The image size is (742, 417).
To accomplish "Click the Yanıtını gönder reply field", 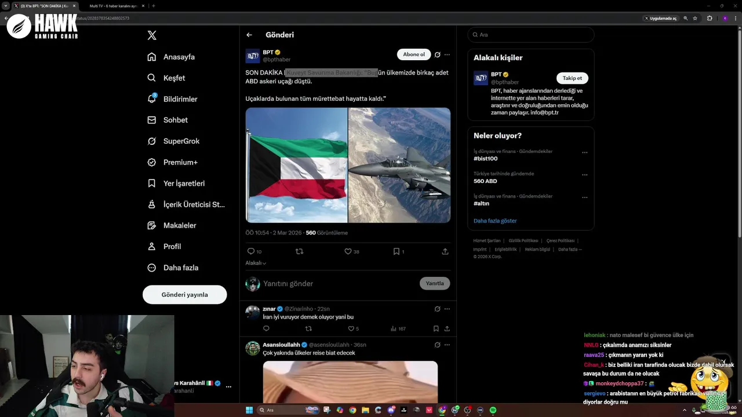I will [x=339, y=283].
